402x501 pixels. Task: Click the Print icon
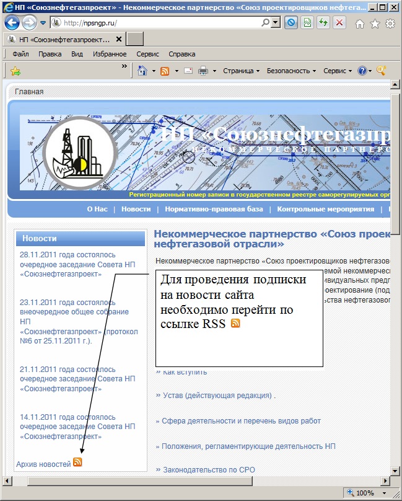point(203,71)
